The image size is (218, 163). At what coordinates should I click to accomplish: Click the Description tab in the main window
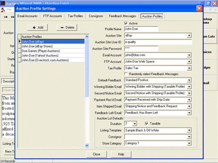tap(8, 81)
